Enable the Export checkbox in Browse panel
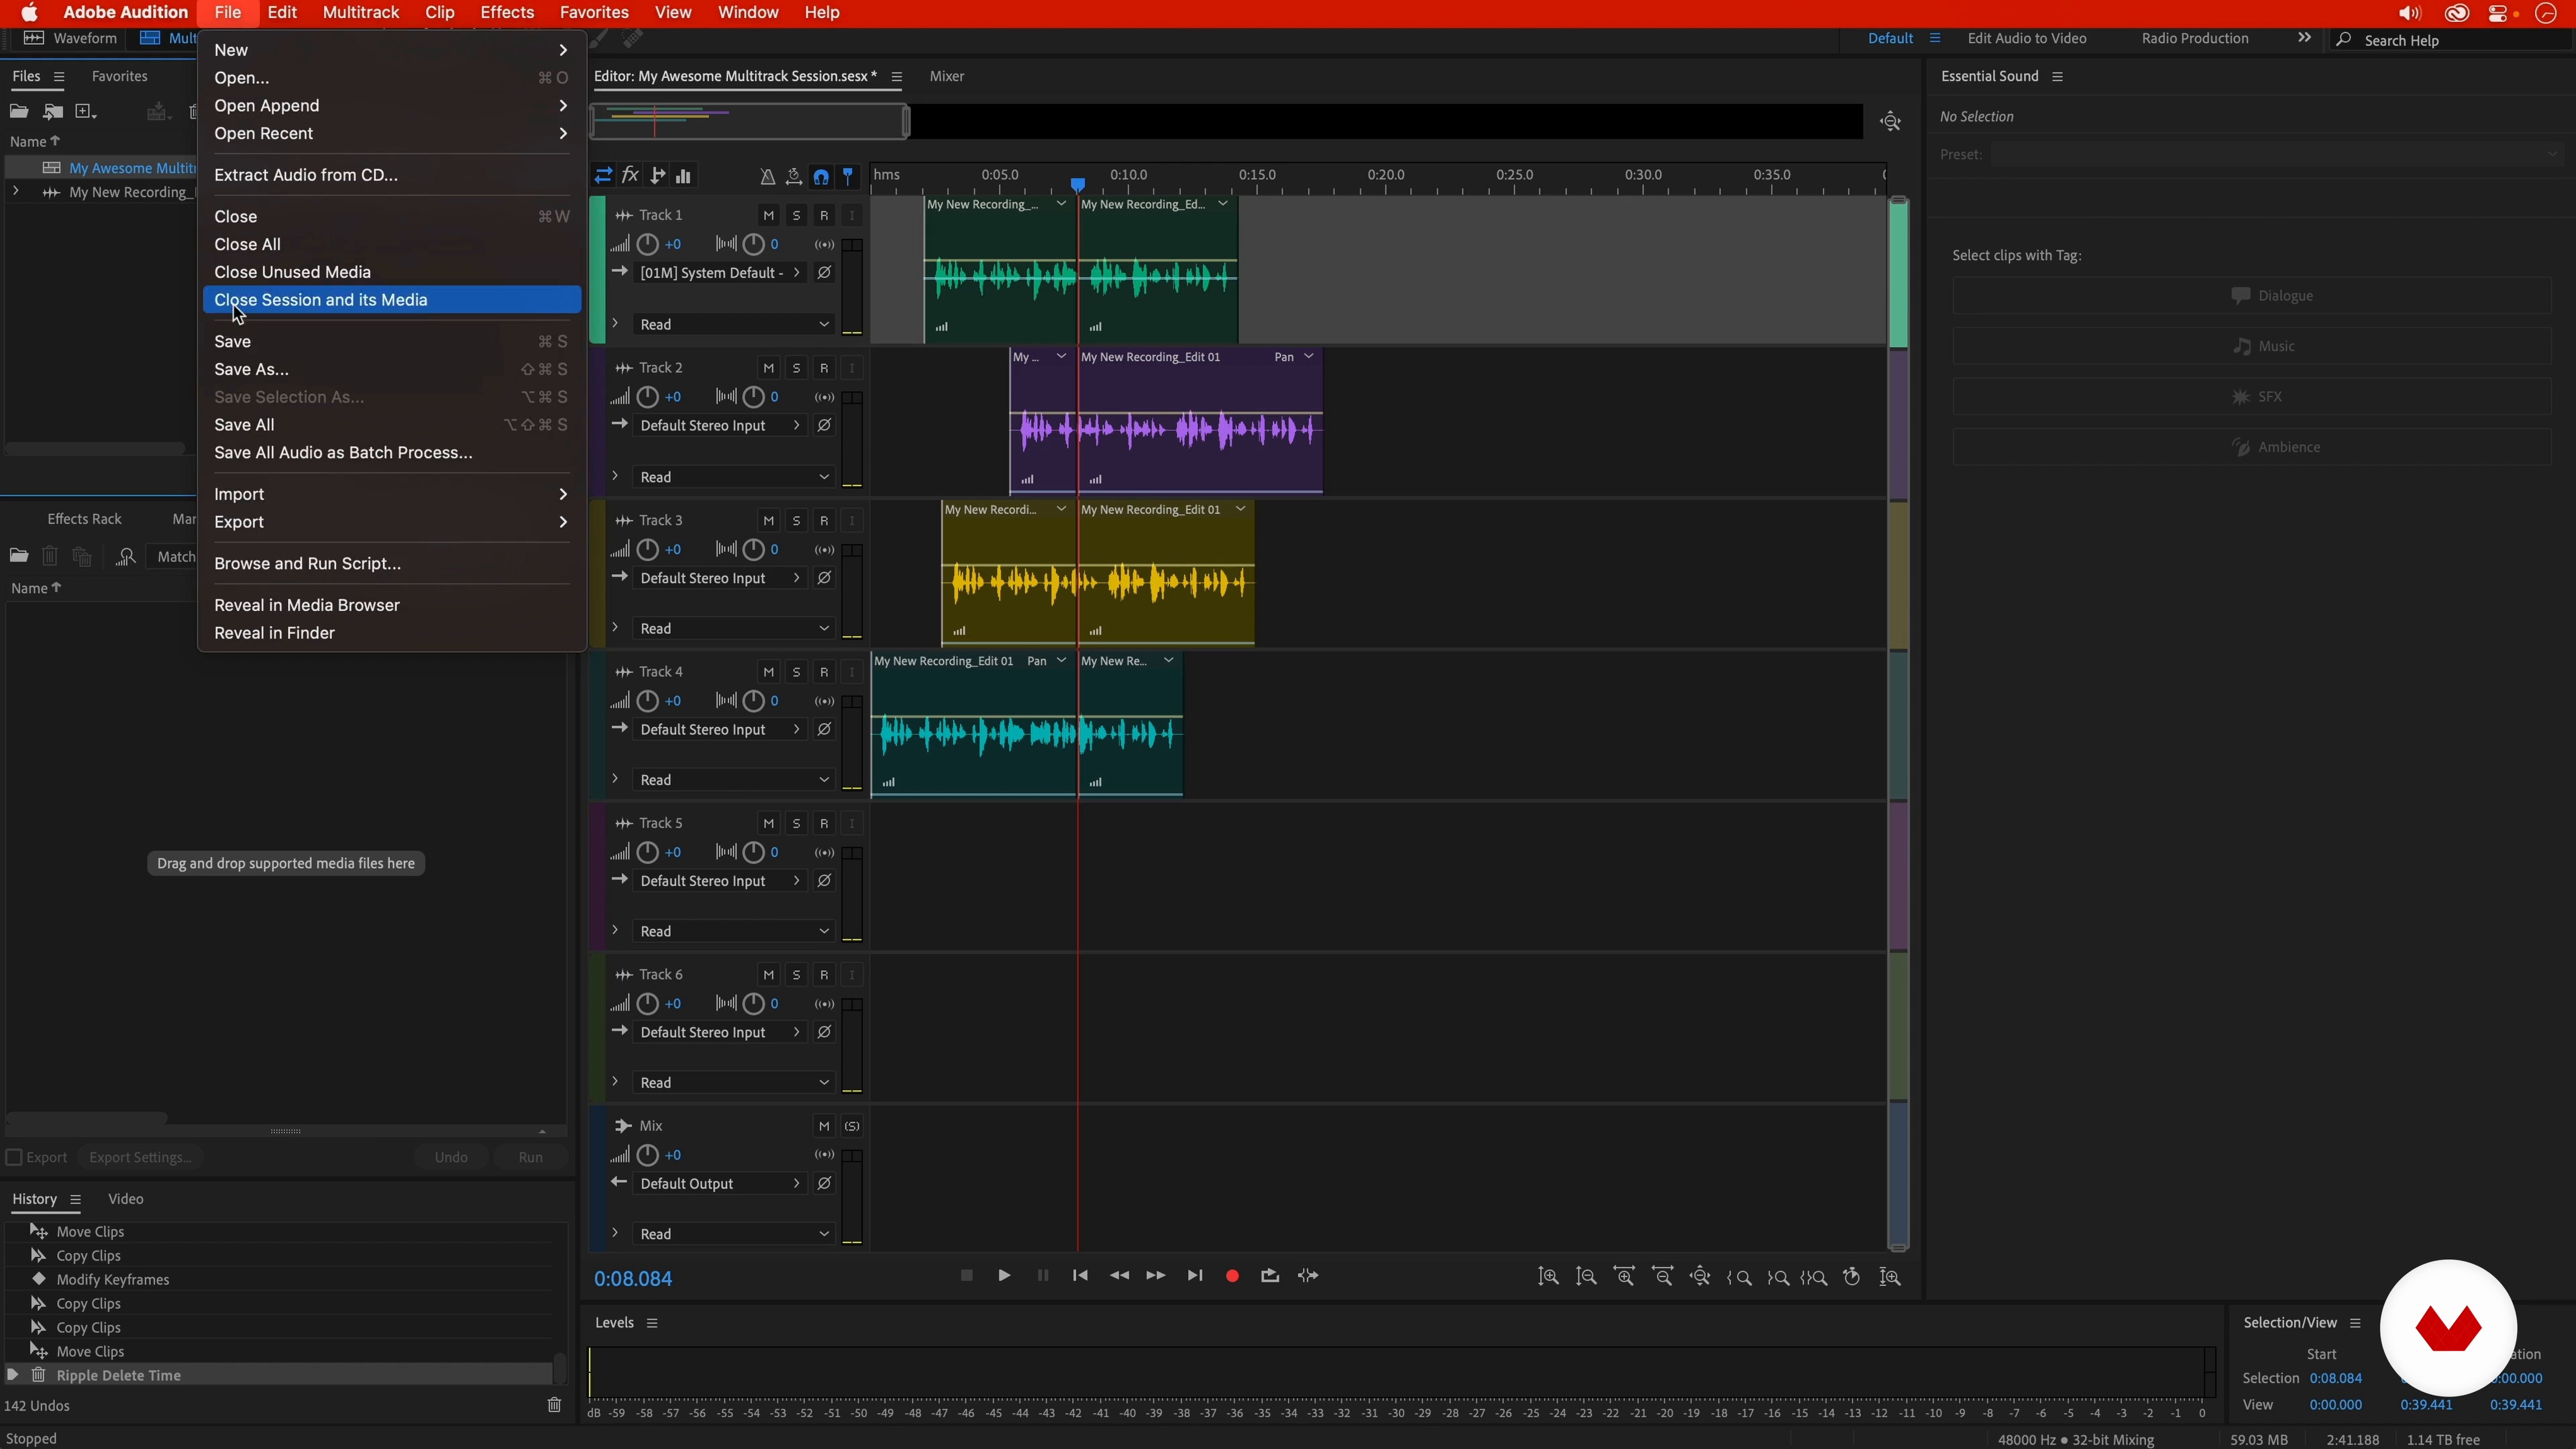2576x1449 pixels. click(14, 1157)
